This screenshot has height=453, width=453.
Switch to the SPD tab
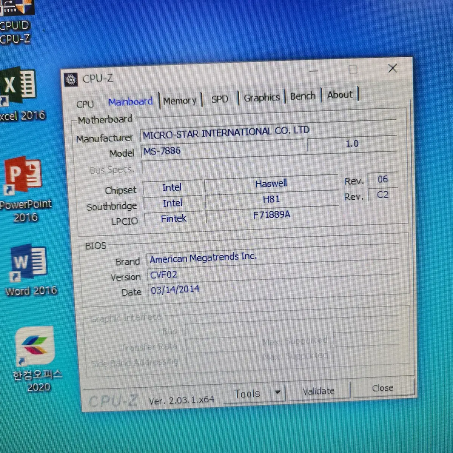220,99
